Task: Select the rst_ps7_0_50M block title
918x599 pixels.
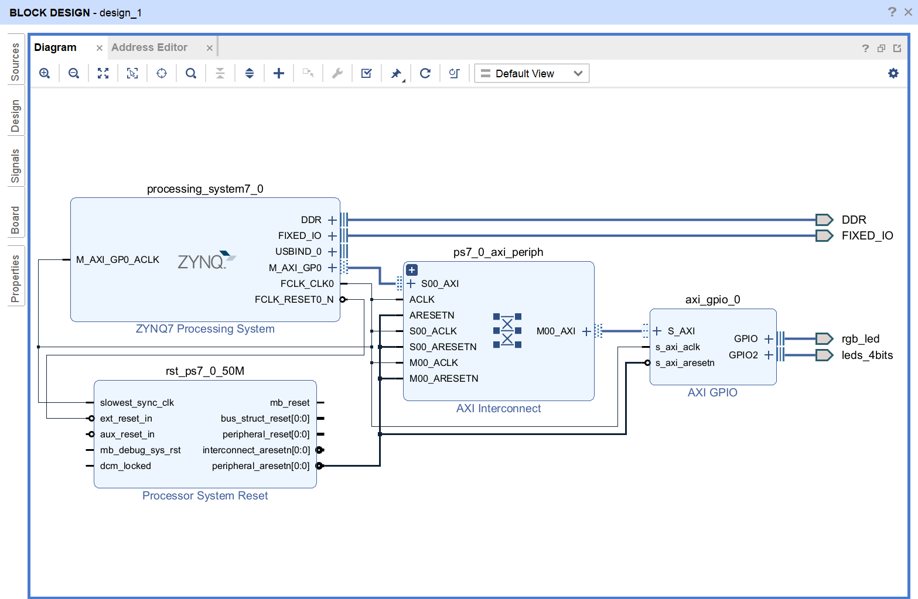Action: (x=204, y=371)
